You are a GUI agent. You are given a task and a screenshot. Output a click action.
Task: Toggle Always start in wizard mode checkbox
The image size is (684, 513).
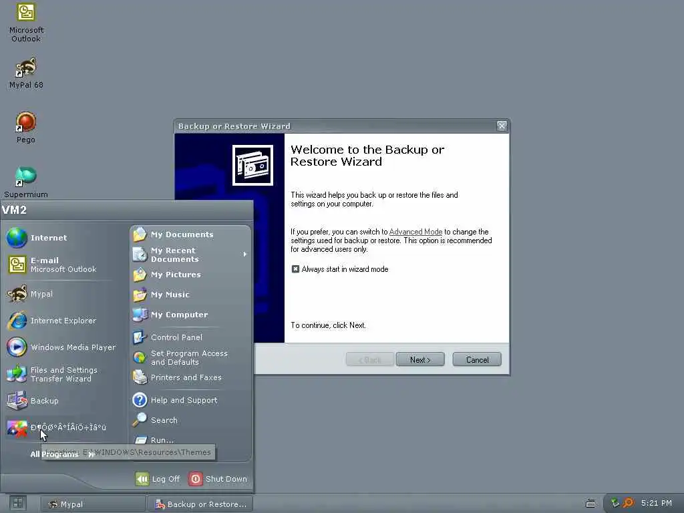[295, 269]
